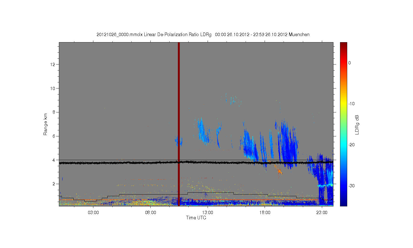The width and height of the screenshot is (413, 248).
Task: Click the plot title starting with 20121026_0000.mmclx
Action: point(203,34)
